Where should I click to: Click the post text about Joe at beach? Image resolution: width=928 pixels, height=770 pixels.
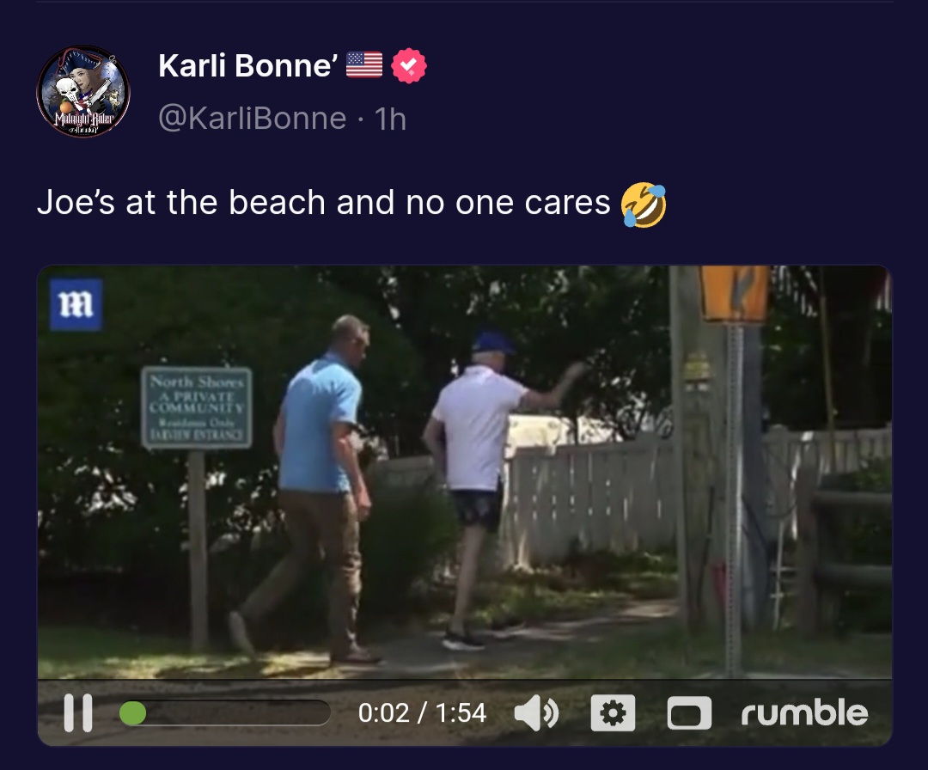pyautogui.click(x=323, y=203)
